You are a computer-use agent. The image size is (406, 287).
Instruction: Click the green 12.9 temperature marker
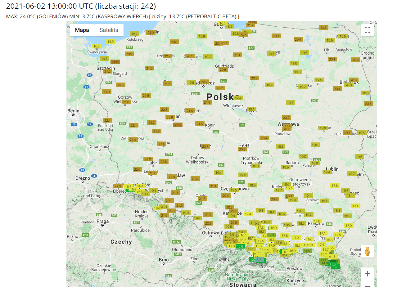240,246
